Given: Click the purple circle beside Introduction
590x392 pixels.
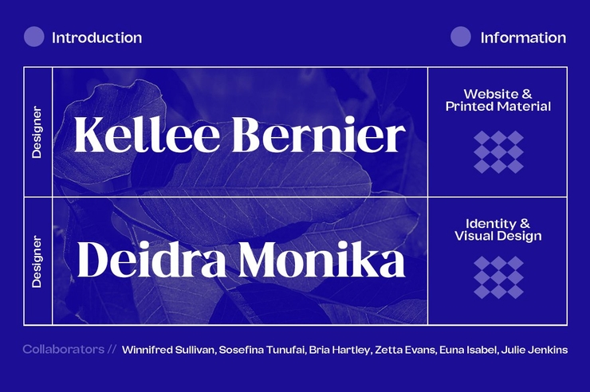Looking at the screenshot, I should click(x=33, y=37).
